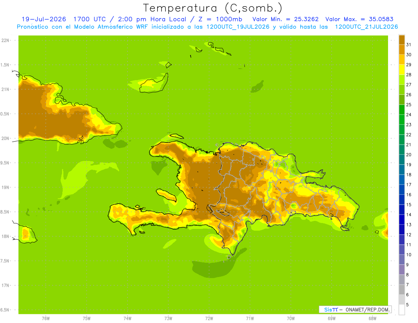Click the blue swatch between 15 and 16
This screenshot has width=418, height=323.
click(402, 199)
